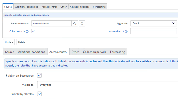Click the Delete button
The image size is (178, 101).
(22, 42)
